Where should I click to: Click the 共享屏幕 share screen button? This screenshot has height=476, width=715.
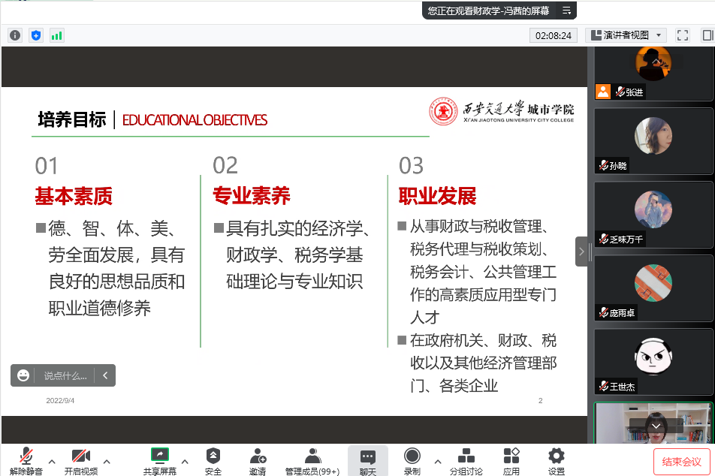click(159, 461)
